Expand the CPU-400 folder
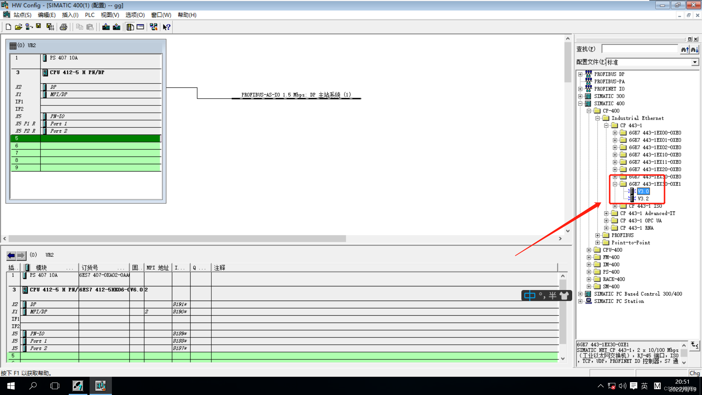 pos(589,250)
